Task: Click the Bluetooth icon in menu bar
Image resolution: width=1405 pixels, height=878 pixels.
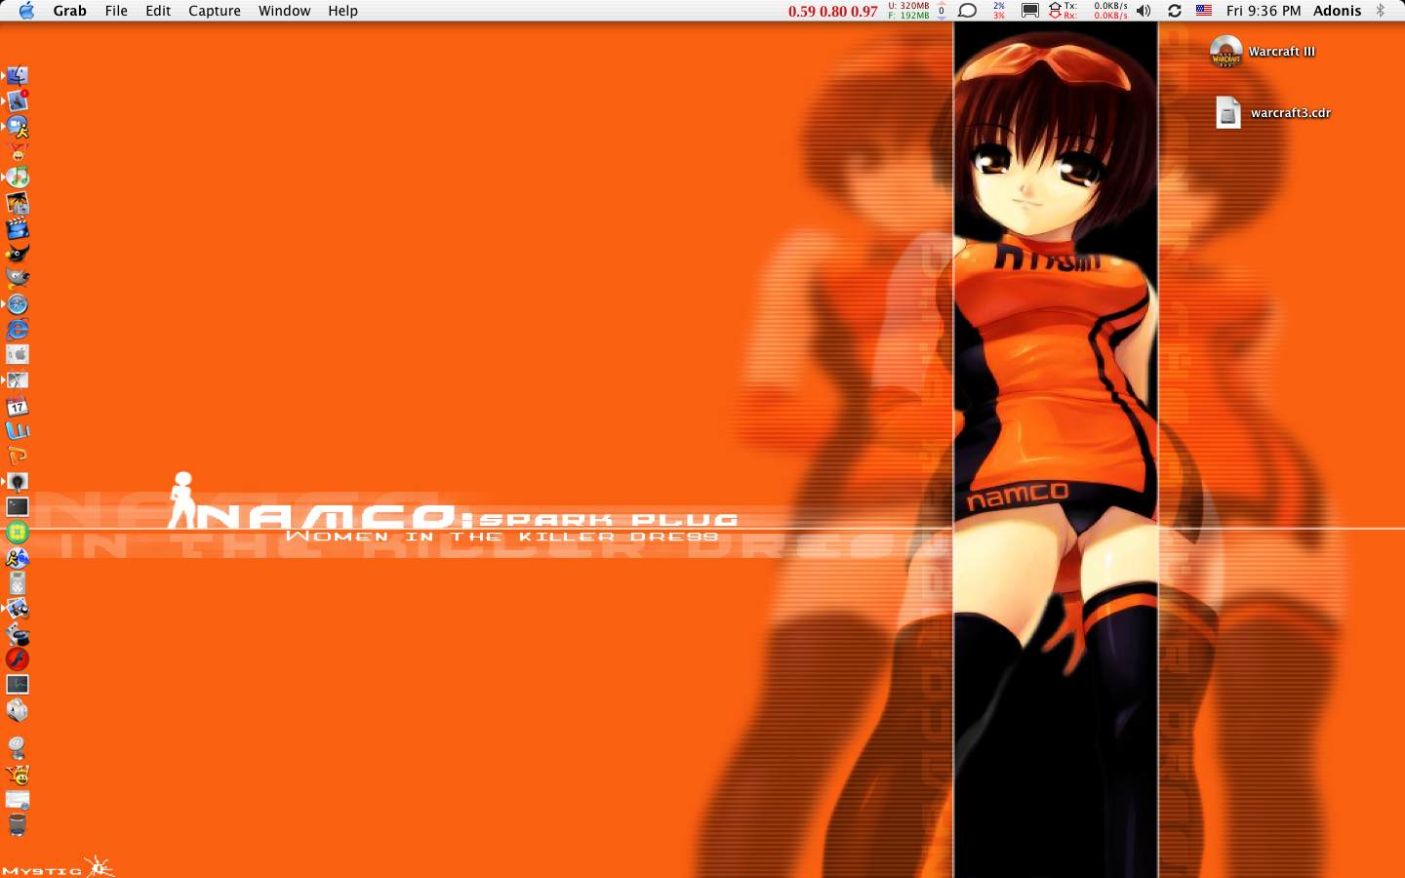Action: coord(1381,11)
